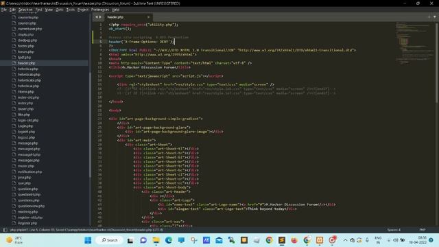Viewport: 439px width, 247px height.
Task: Add a new tab with plus button
Action: point(429,17)
